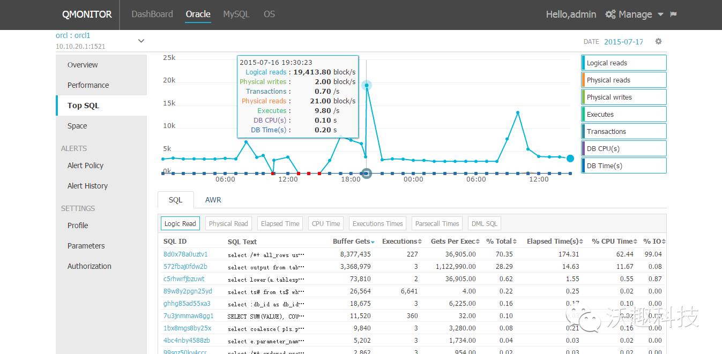The image size is (722, 354).
Task: Toggle Physical reads series in legend
Action: click(x=624, y=80)
